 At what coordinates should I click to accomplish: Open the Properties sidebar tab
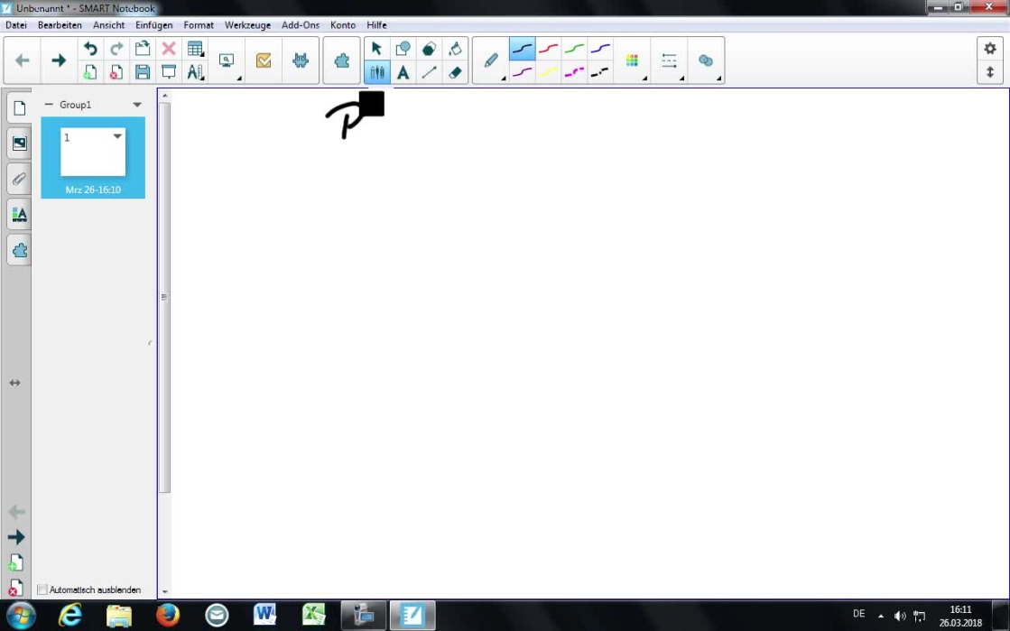coord(19,214)
